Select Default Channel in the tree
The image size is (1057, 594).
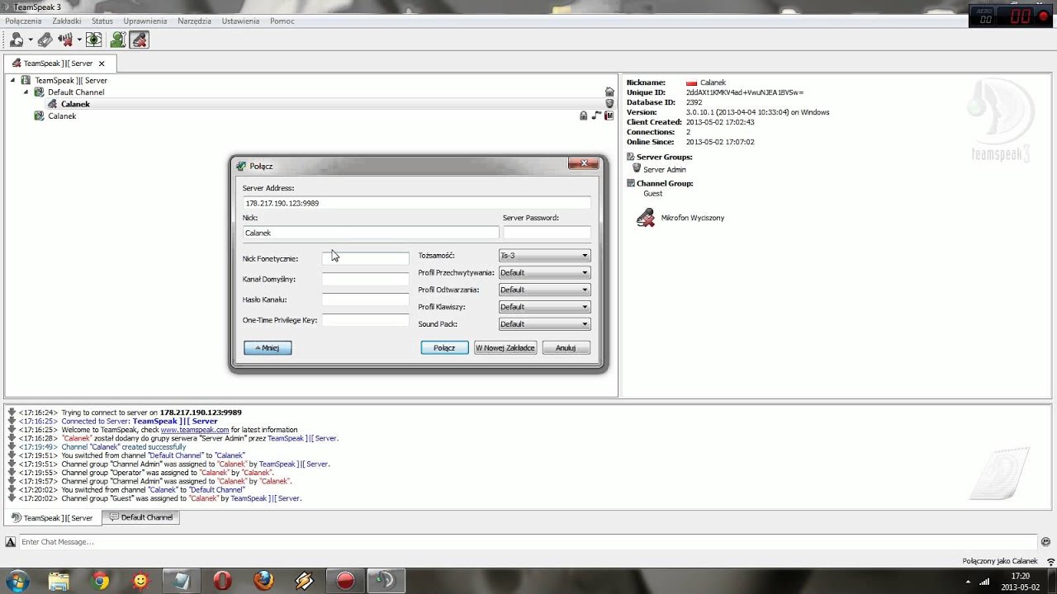tap(76, 92)
